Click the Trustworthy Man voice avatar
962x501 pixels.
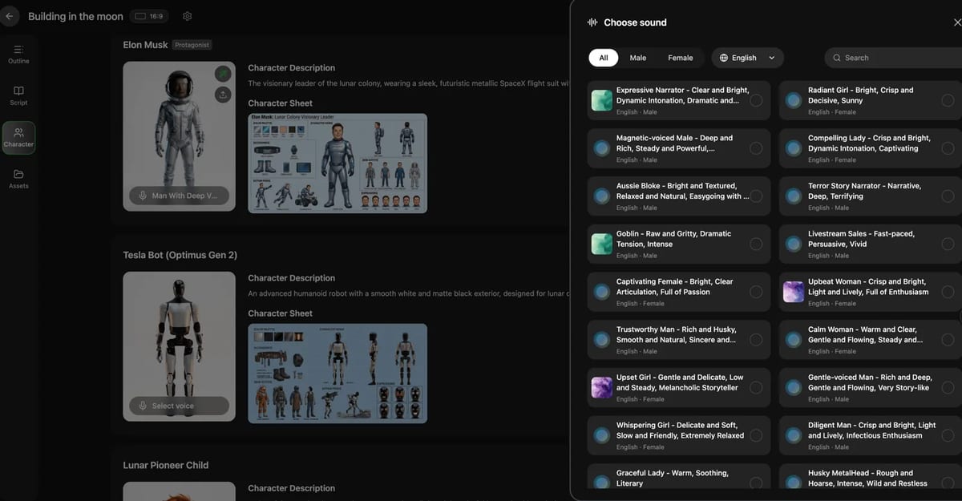(x=602, y=340)
